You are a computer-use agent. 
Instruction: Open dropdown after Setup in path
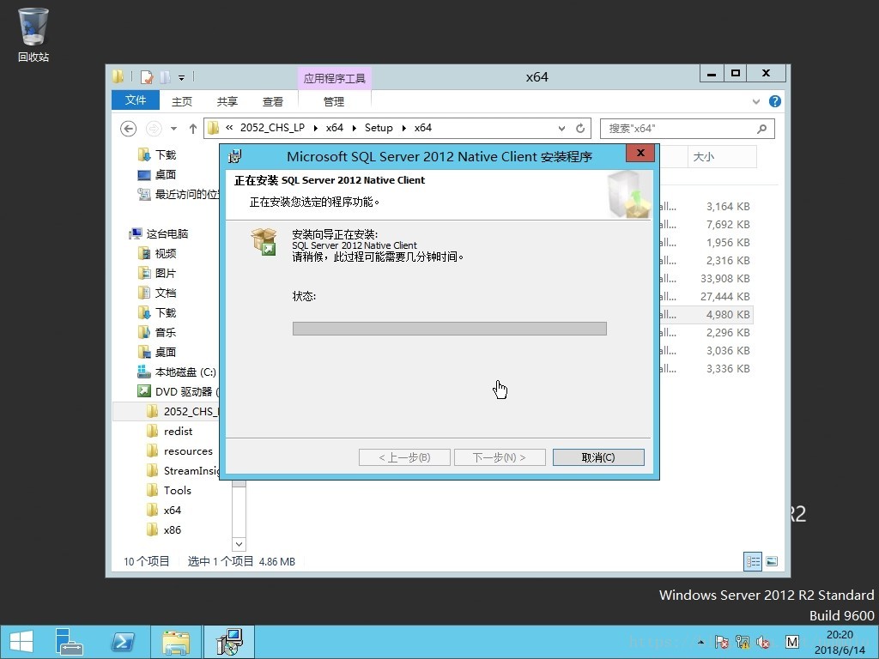tap(403, 129)
